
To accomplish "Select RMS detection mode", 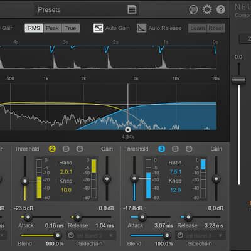I will pyautogui.click(x=34, y=28).
